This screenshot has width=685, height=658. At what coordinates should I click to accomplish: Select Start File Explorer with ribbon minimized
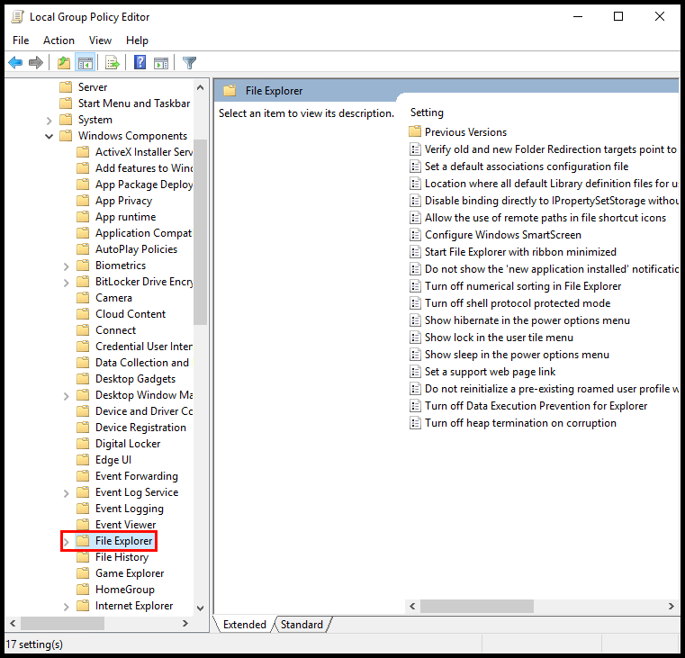520,252
